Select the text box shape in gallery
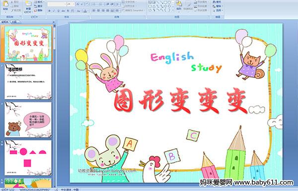The height and width of the screenshot is (191, 298). pyautogui.click(x=150, y=2)
